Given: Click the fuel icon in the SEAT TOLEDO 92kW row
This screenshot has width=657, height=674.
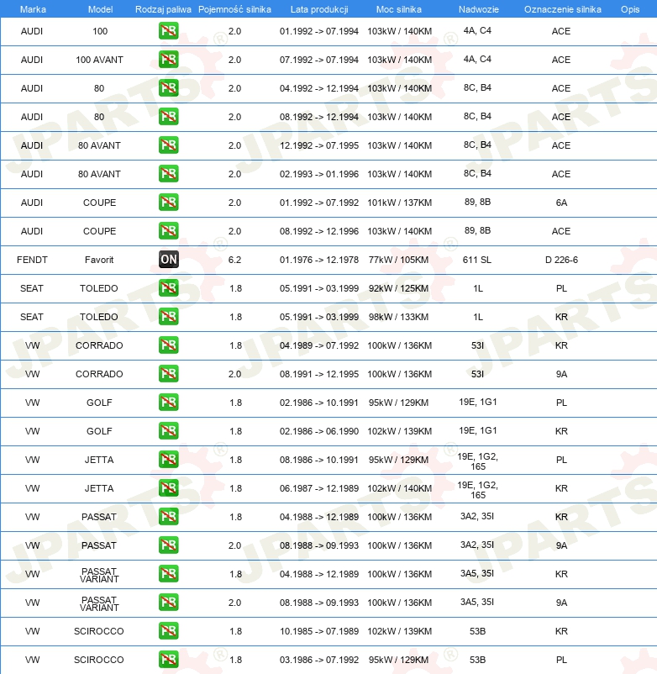Looking at the screenshot, I should (168, 288).
